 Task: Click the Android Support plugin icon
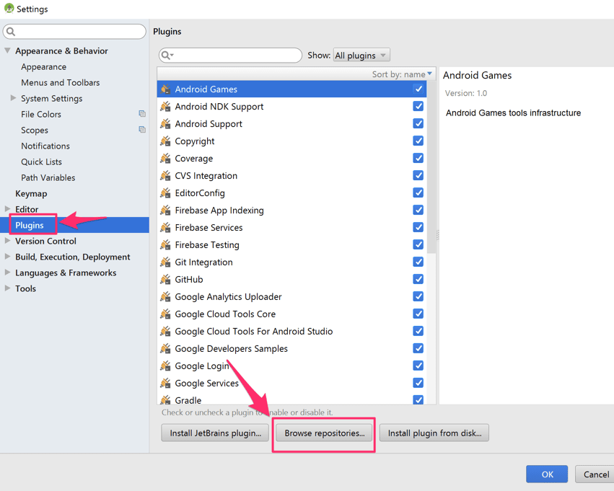pyautogui.click(x=166, y=123)
